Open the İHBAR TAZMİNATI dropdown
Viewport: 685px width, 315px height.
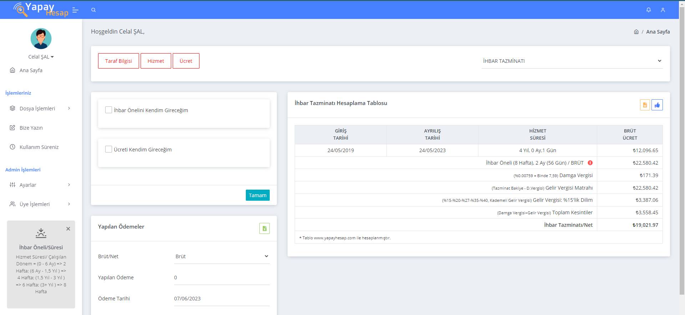572,61
